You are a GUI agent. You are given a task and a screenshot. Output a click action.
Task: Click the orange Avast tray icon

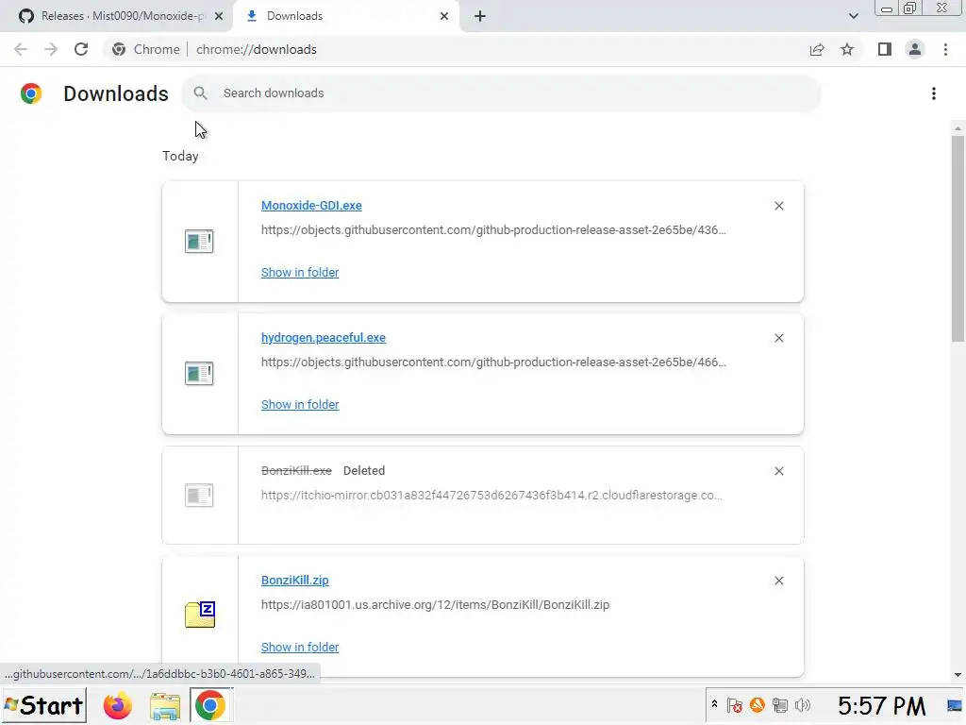point(757,704)
